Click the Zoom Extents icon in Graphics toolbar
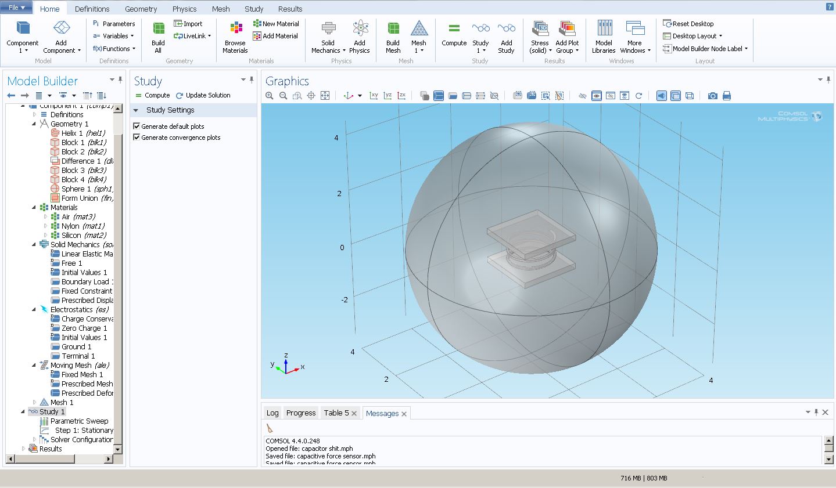The width and height of the screenshot is (836, 488). [325, 96]
